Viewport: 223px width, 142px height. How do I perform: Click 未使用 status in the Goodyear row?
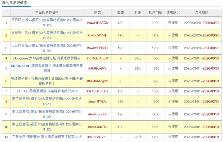point(173,58)
